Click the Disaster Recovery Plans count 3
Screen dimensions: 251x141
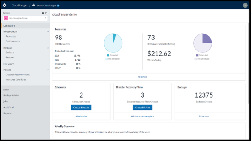[x=142, y=95]
